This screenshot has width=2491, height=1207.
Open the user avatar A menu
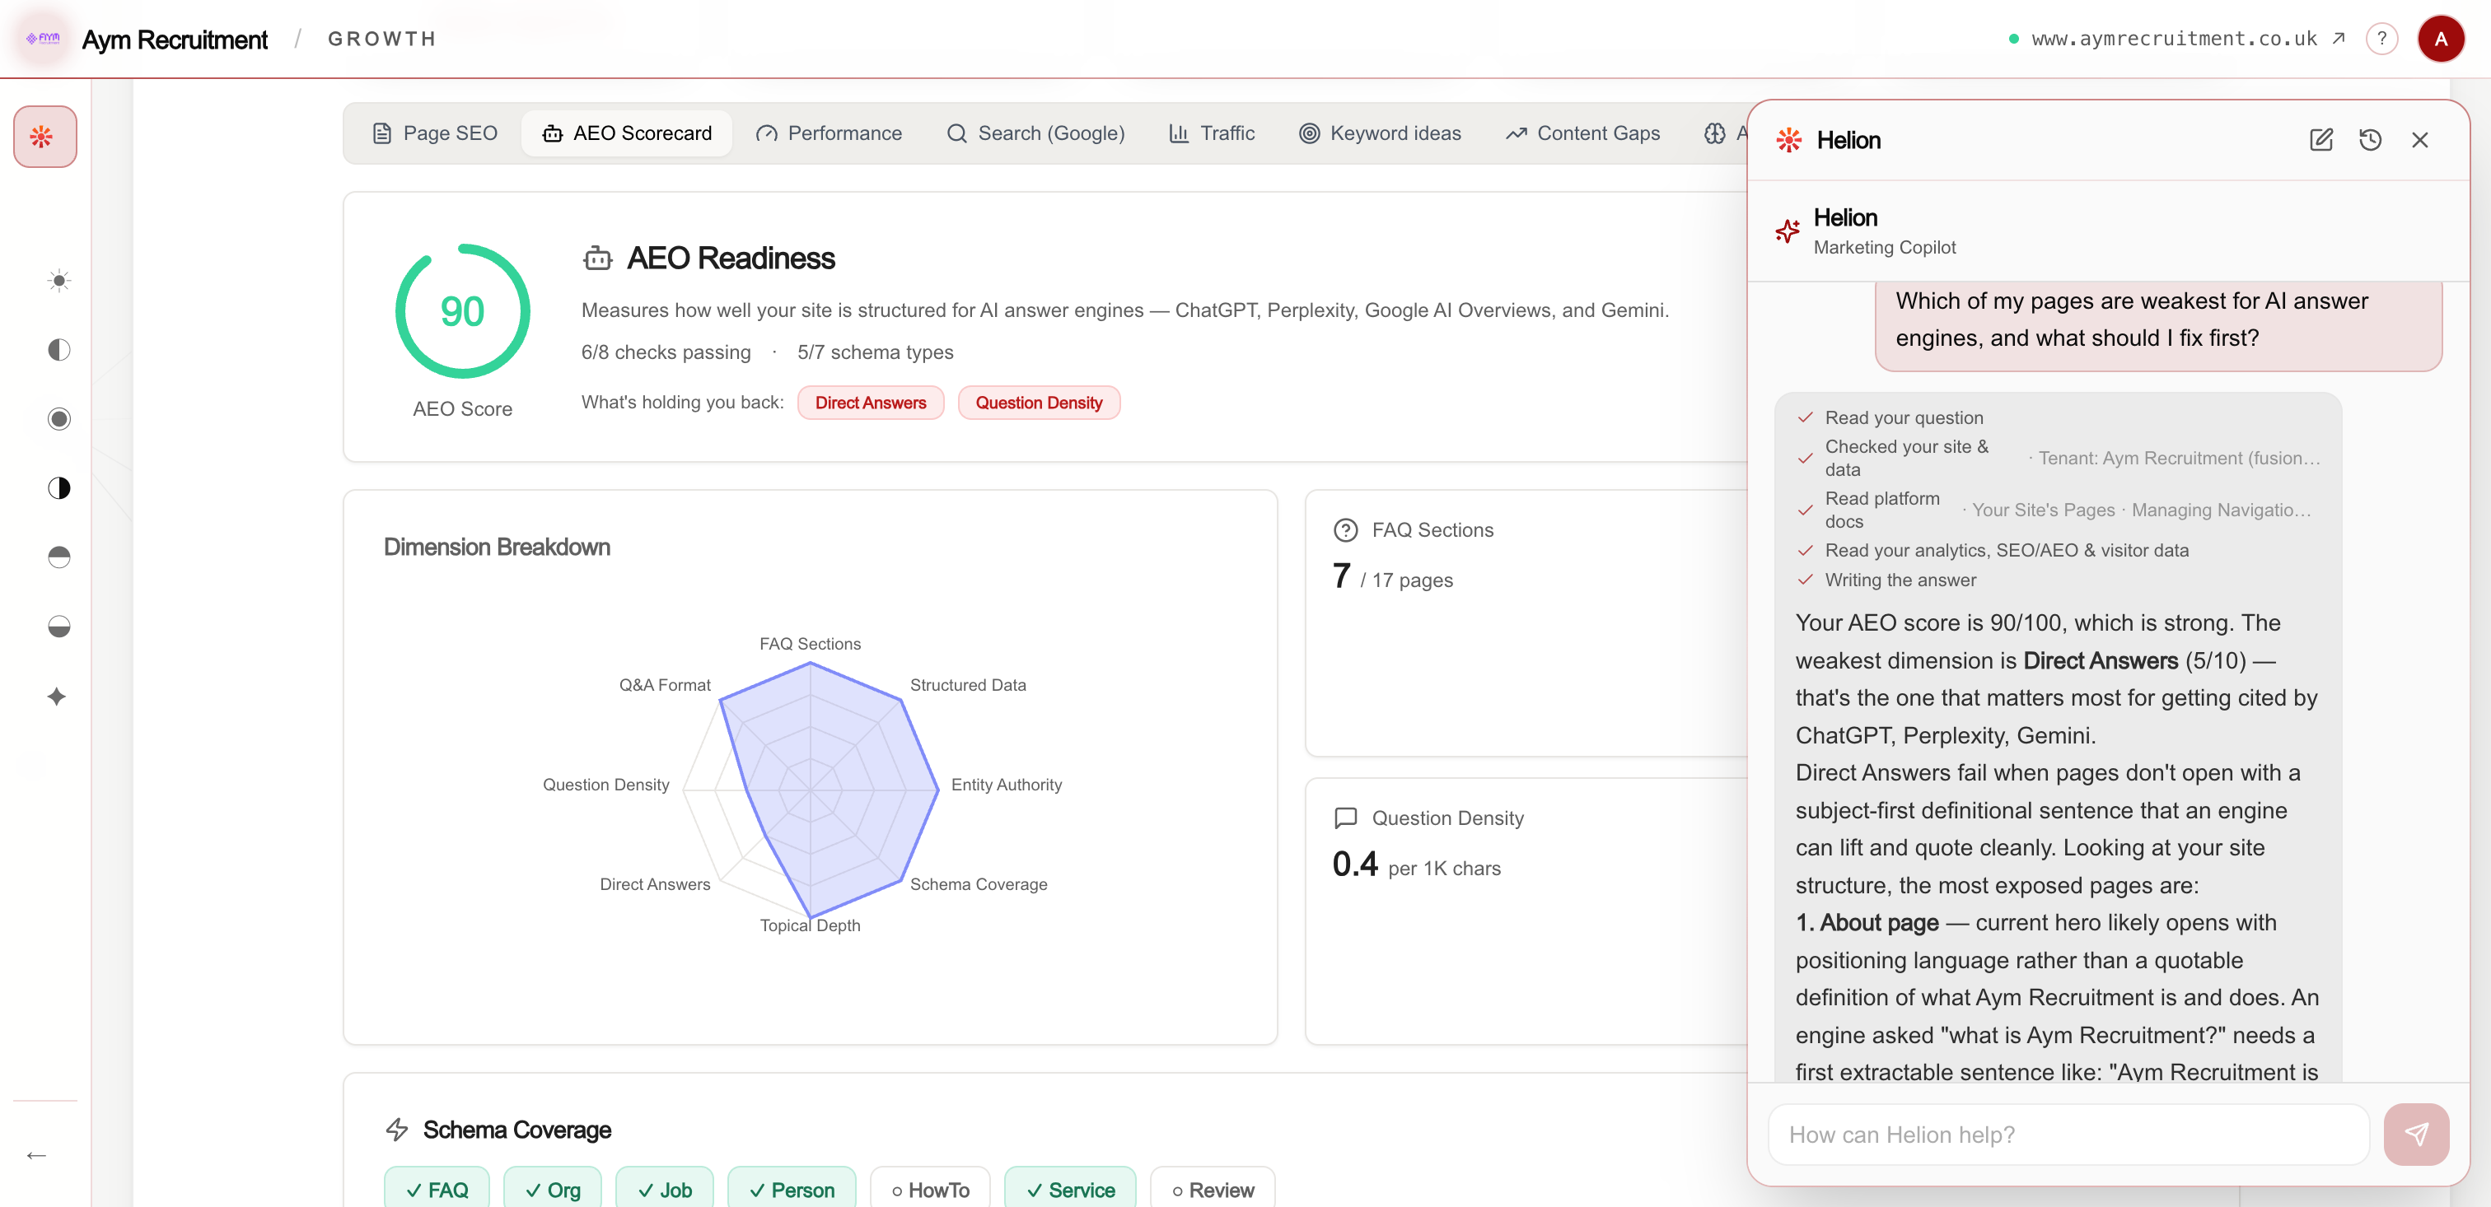(2440, 39)
